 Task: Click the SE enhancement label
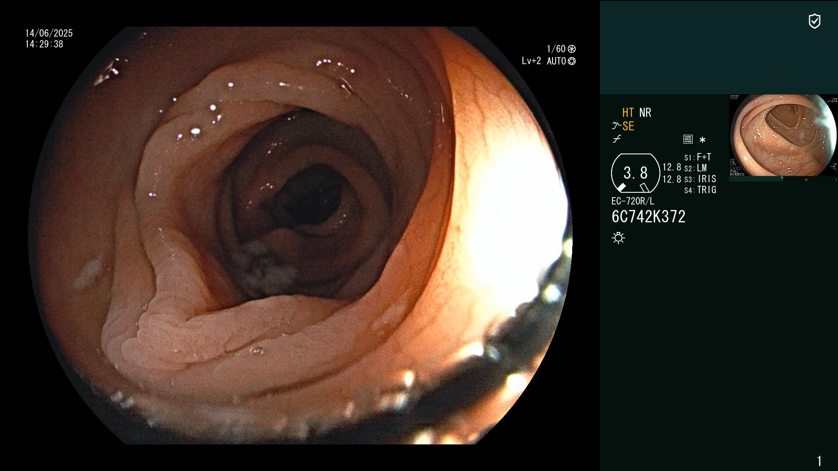tap(628, 126)
